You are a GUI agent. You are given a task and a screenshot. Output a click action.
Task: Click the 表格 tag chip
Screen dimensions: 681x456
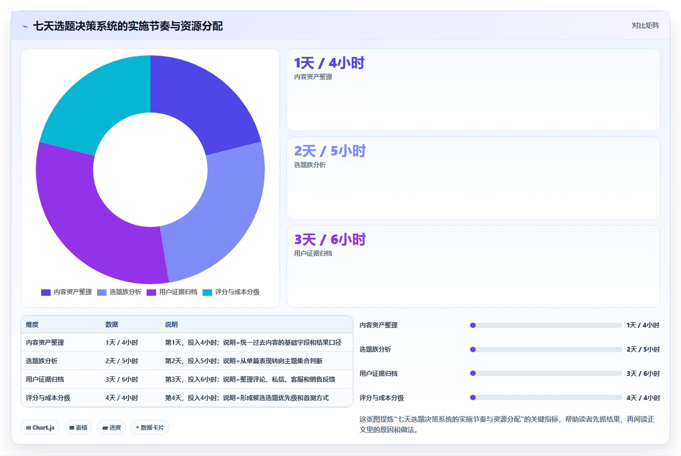click(78, 428)
